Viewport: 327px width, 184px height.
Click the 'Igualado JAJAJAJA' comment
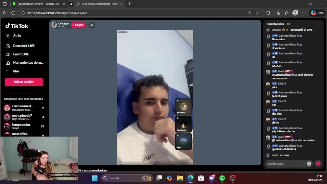[284, 149]
